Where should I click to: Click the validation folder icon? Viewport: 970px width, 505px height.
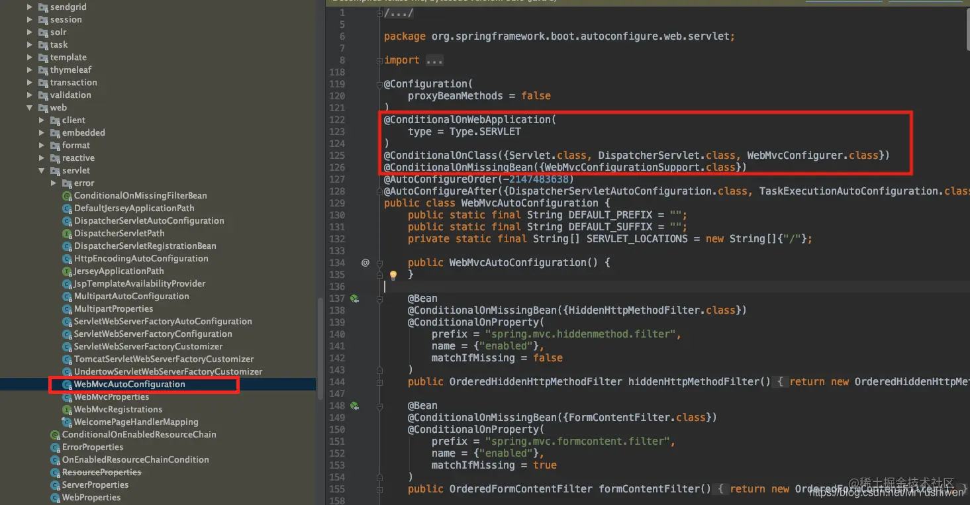[43, 95]
